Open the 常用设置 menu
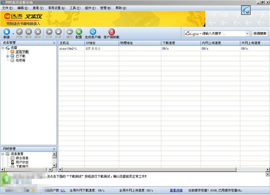270x195 pixels. click(x=56, y=8)
